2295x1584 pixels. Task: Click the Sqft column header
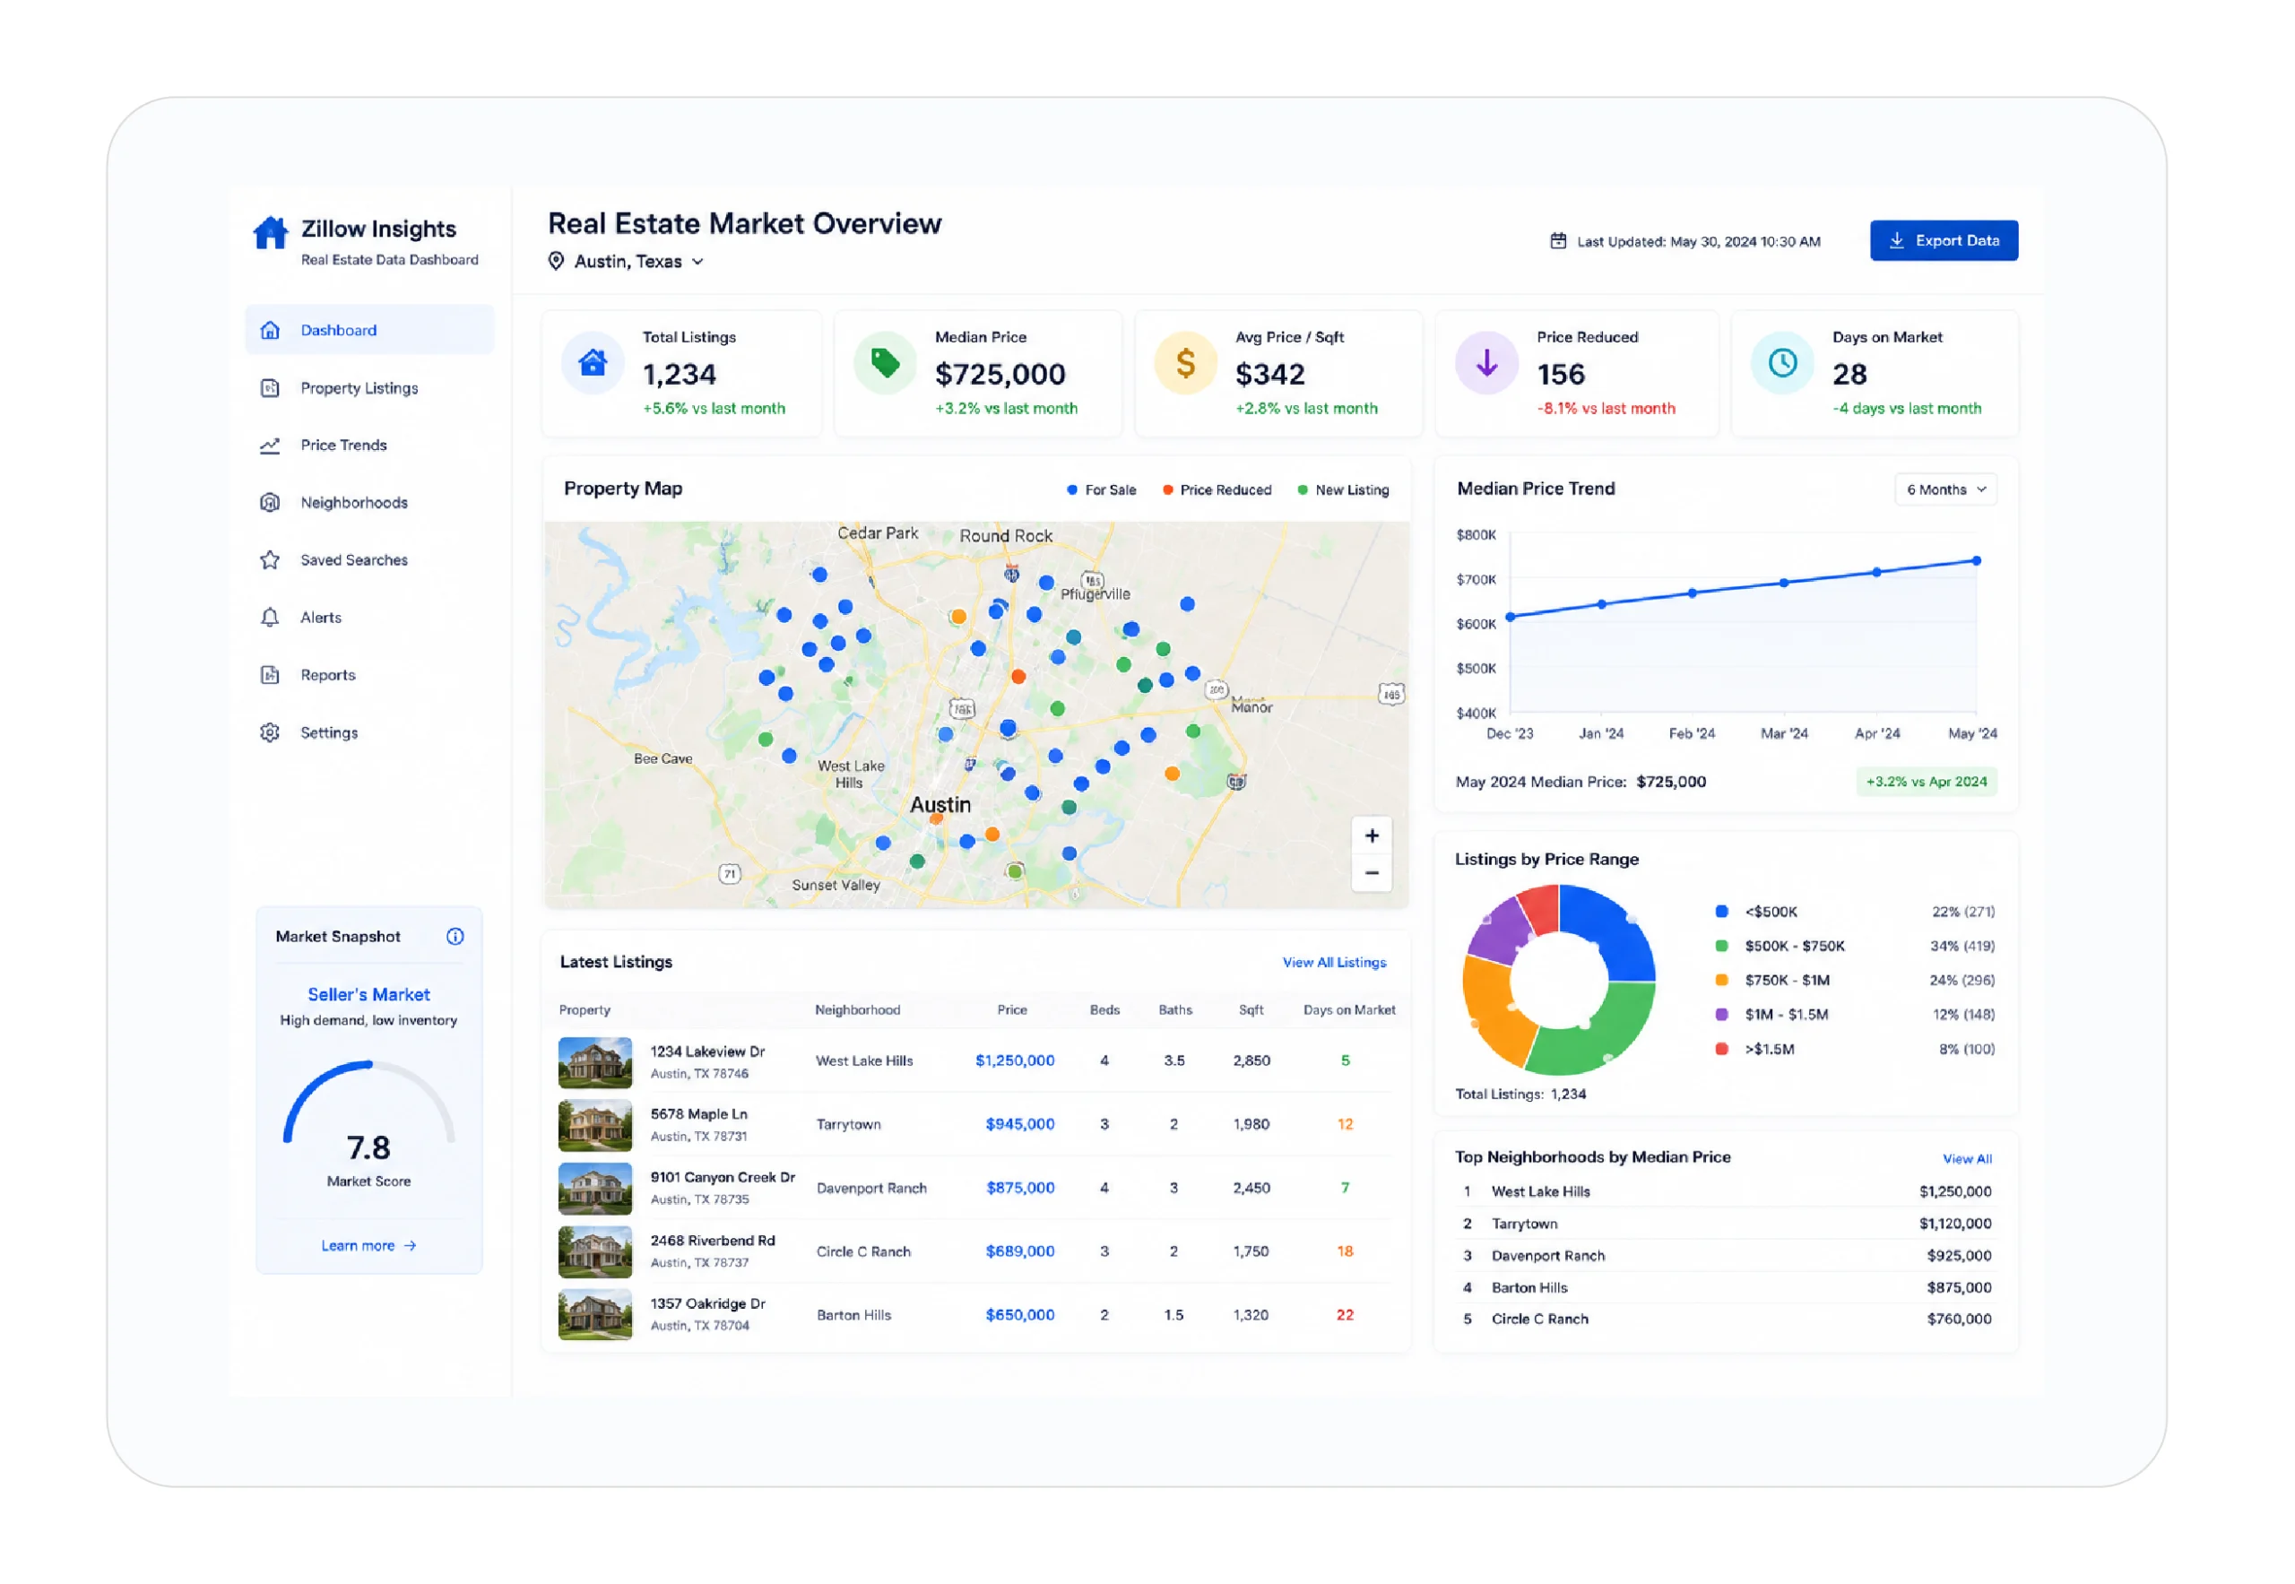(x=1251, y=1011)
